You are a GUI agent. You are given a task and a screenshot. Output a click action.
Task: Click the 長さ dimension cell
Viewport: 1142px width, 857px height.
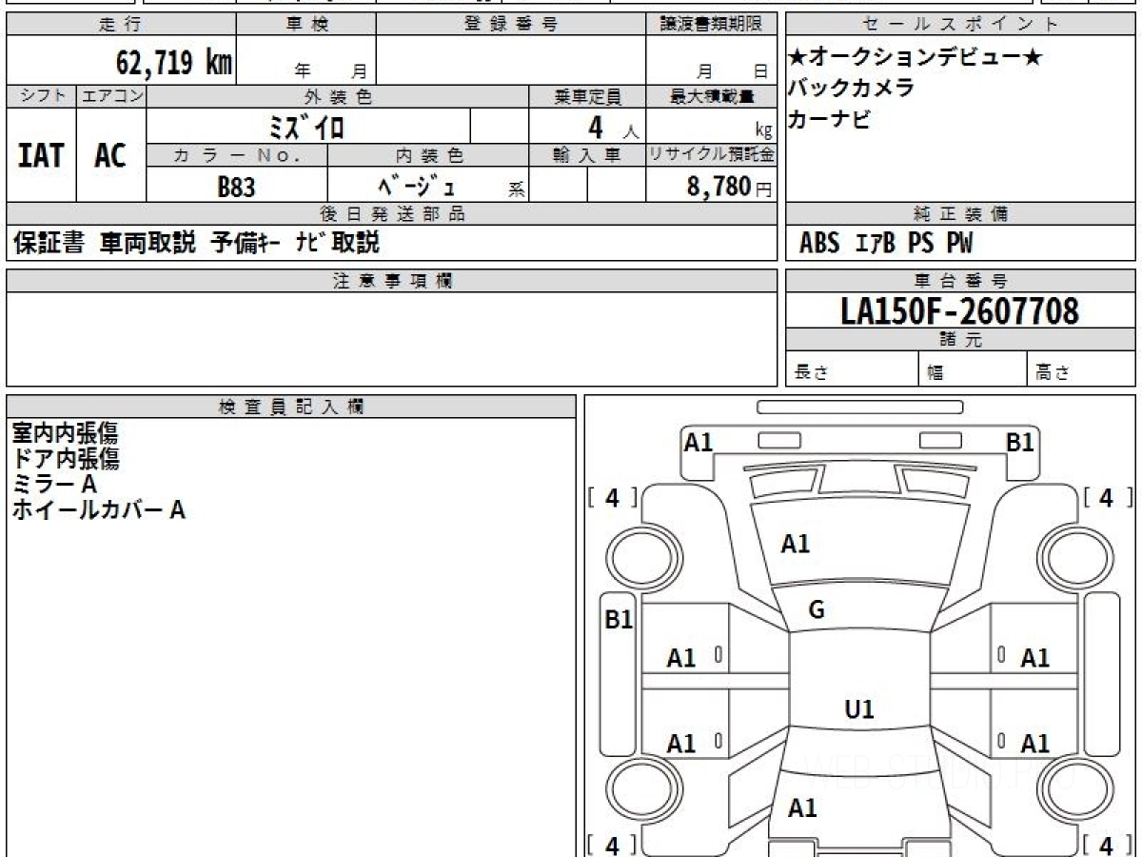point(852,370)
